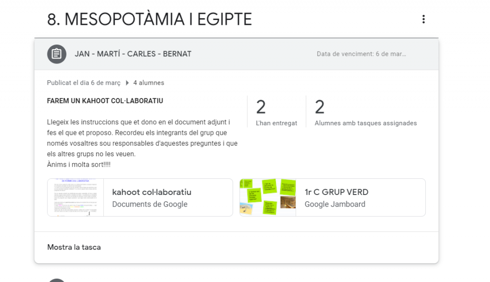The image size is (490, 282).
Task: Click the clipboard assignment icon
Action: (x=56, y=54)
